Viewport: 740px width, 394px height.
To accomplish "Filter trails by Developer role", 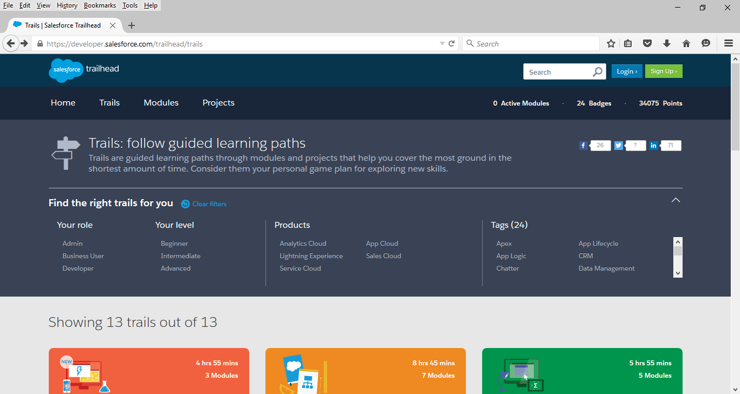I will tap(78, 268).
